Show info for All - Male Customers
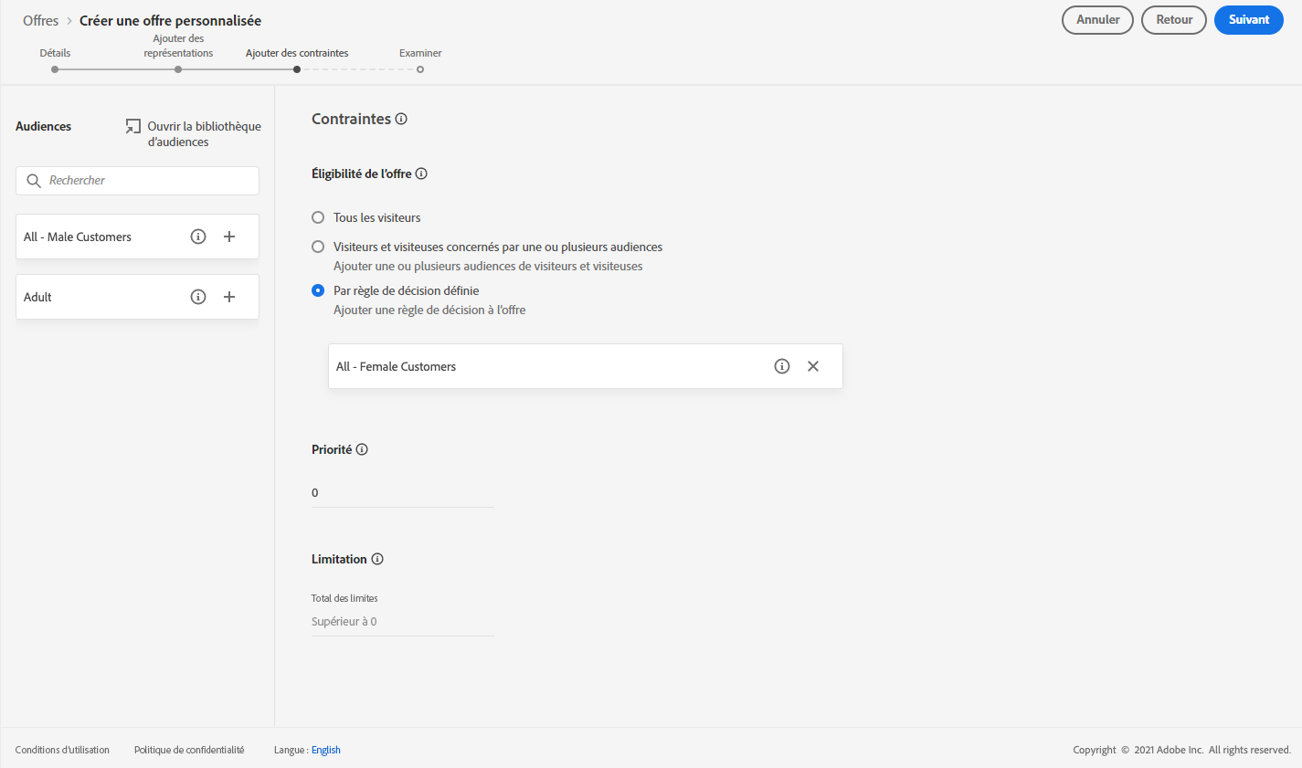The width and height of the screenshot is (1302, 768). pos(198,237)
